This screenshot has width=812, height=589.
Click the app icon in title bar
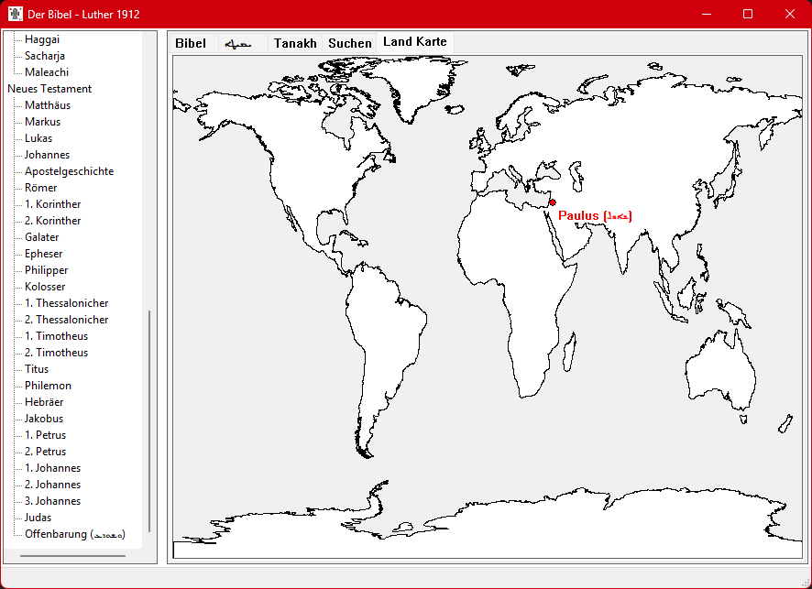(x=16, y=14)
